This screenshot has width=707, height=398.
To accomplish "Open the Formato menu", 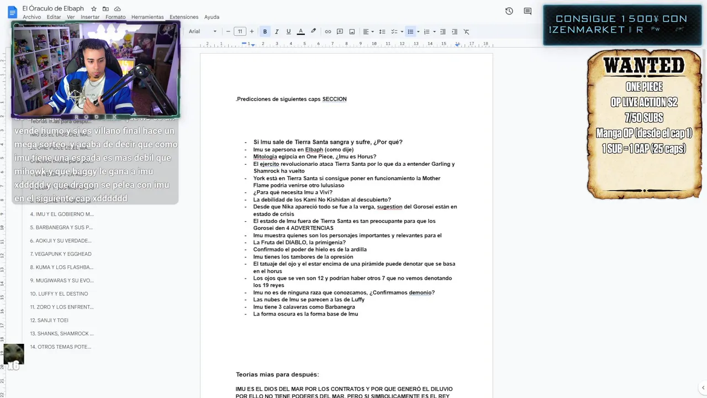I will pos(115,17).
